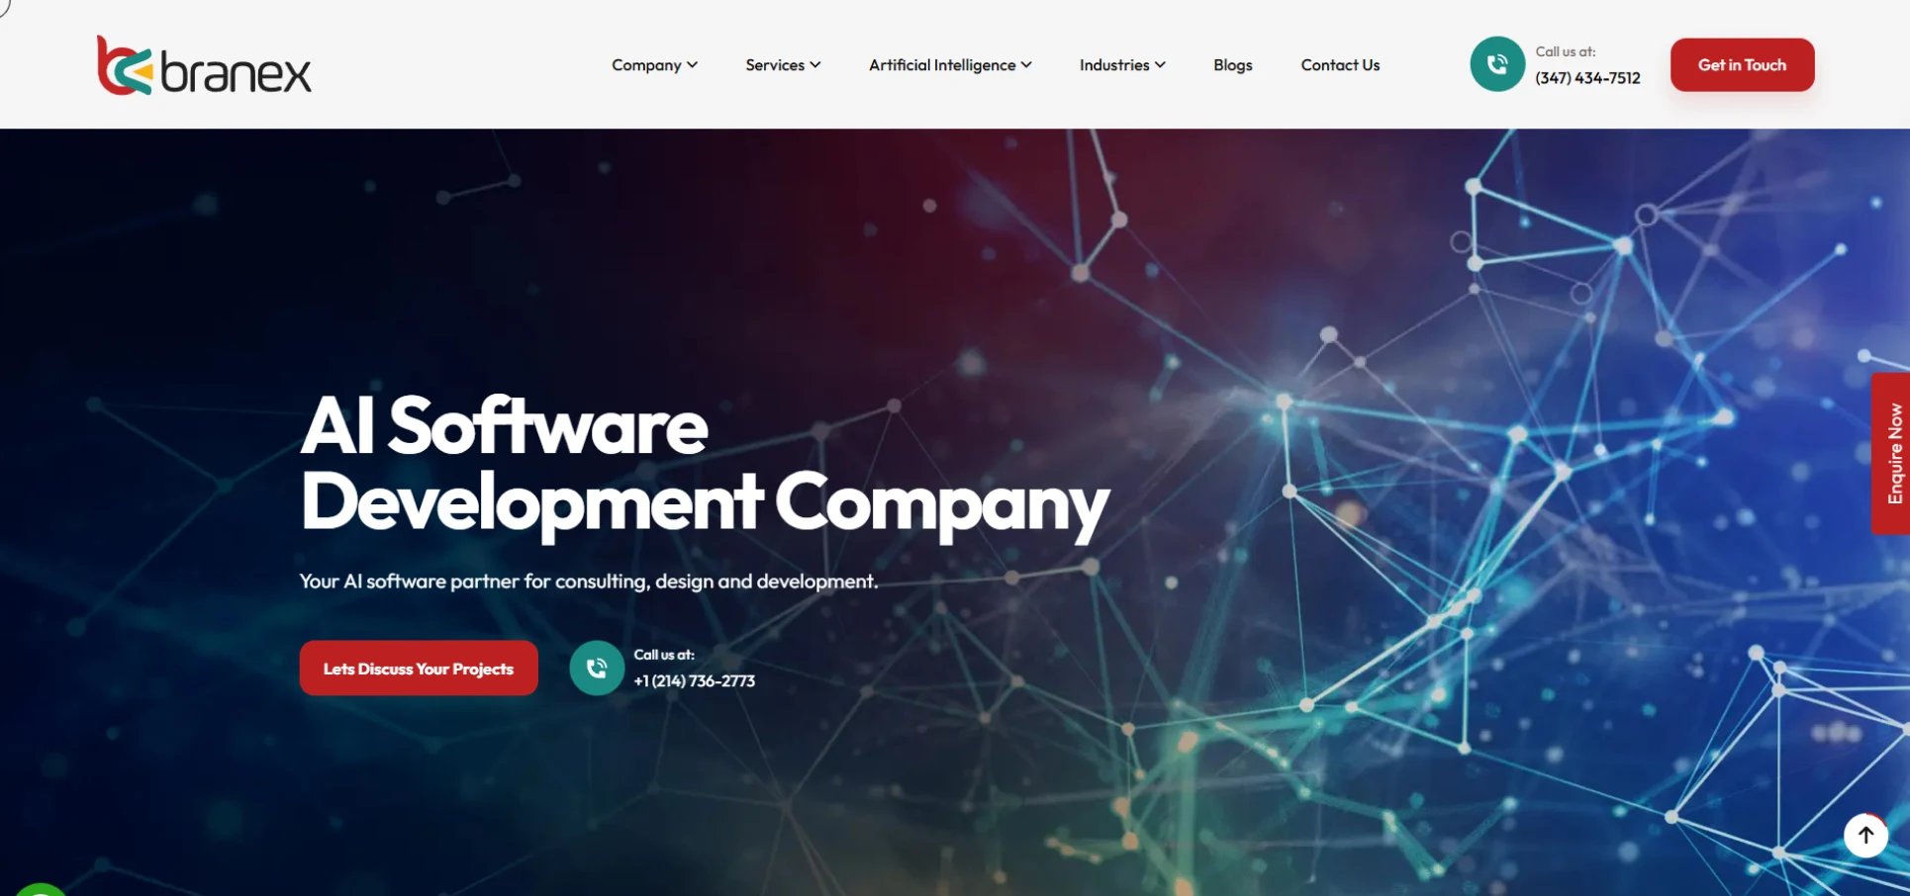The width and height of the screenshot is (1910, 896).
Task: Click the branex wordmark text
Action: (x=236, y=73)
